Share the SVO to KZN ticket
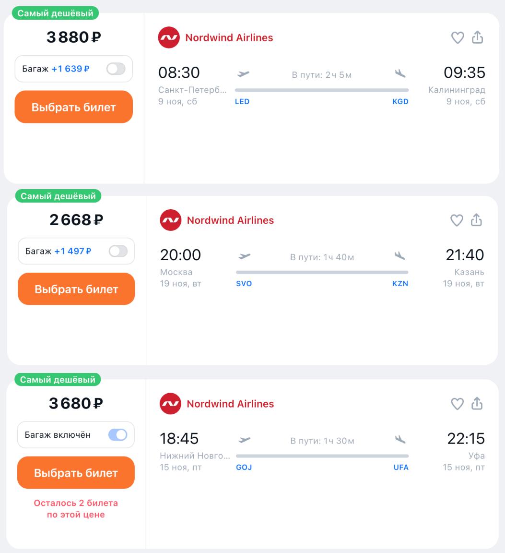This screenshot has width=505, height=553. 476,220
